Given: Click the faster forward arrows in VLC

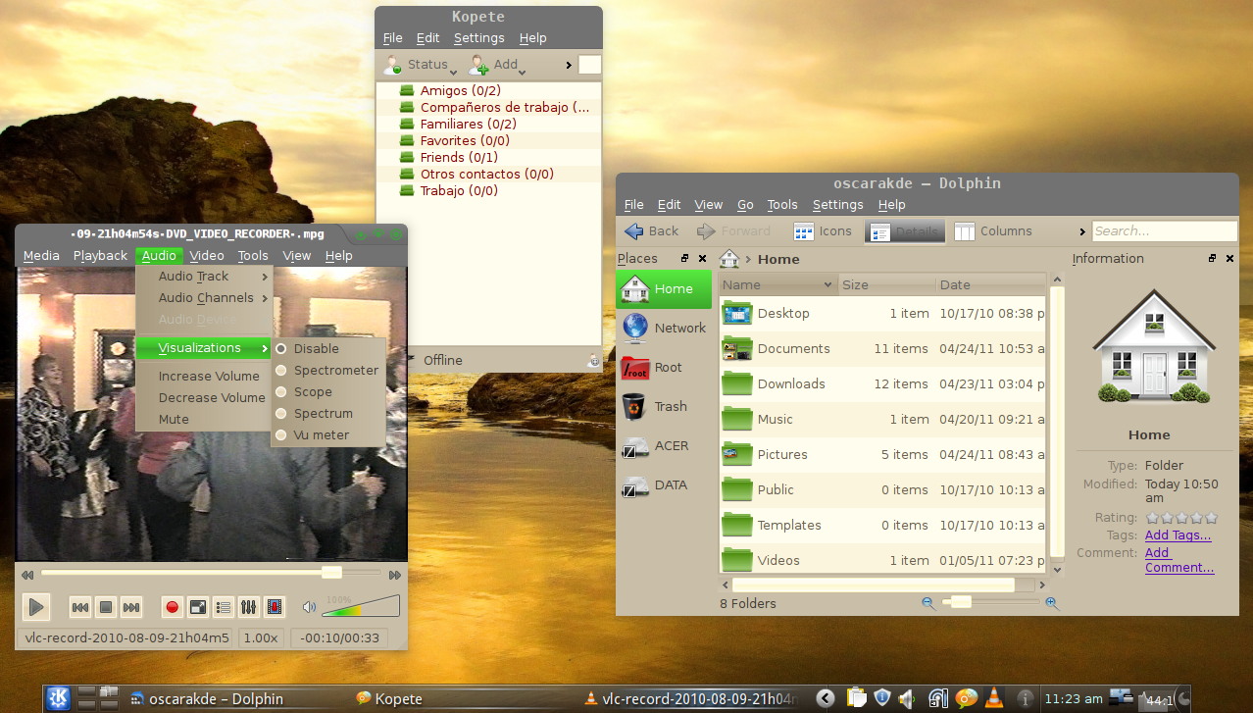Looking at the screenshot, I should click(x=395, y=575).
